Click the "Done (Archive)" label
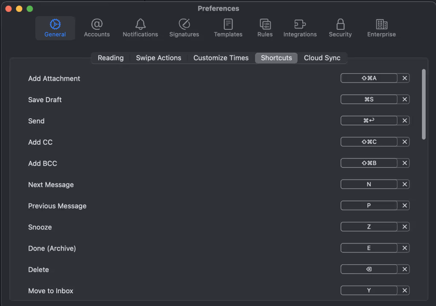This screenshot has height=306, width=436. point(52,249)
